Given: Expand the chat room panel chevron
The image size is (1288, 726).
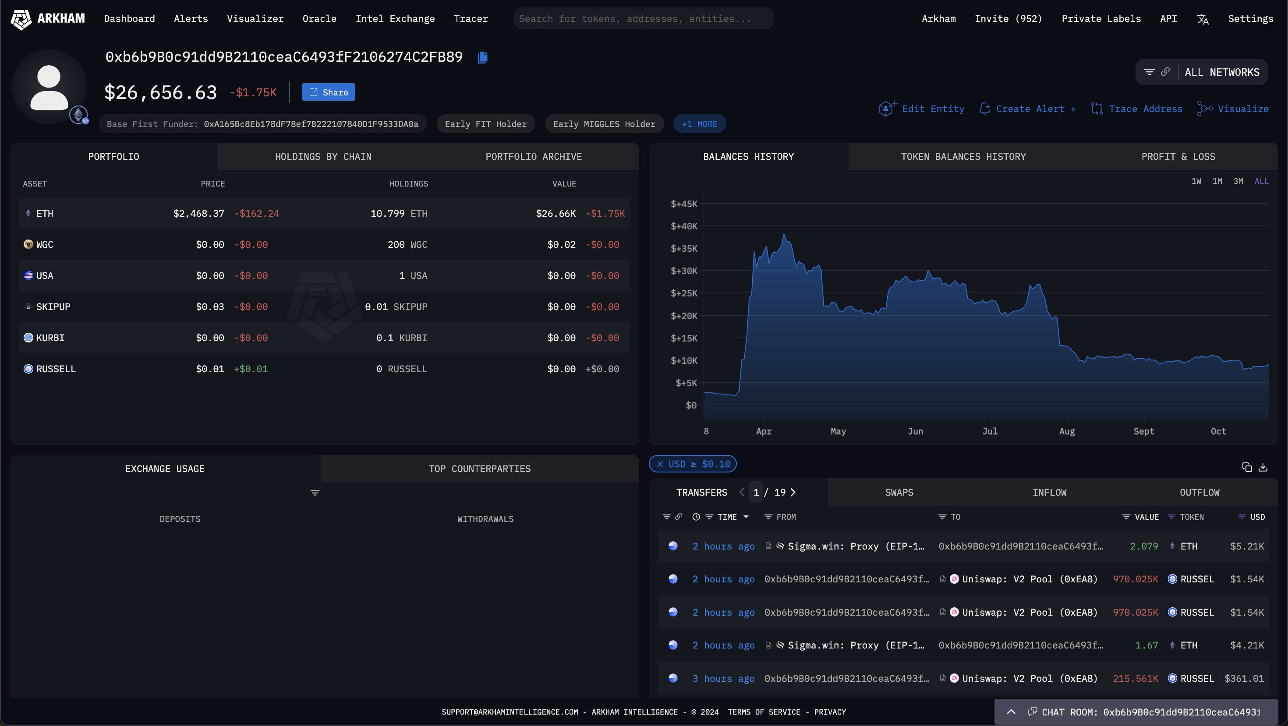Looking at the screenshot, I should [1011, 712].
